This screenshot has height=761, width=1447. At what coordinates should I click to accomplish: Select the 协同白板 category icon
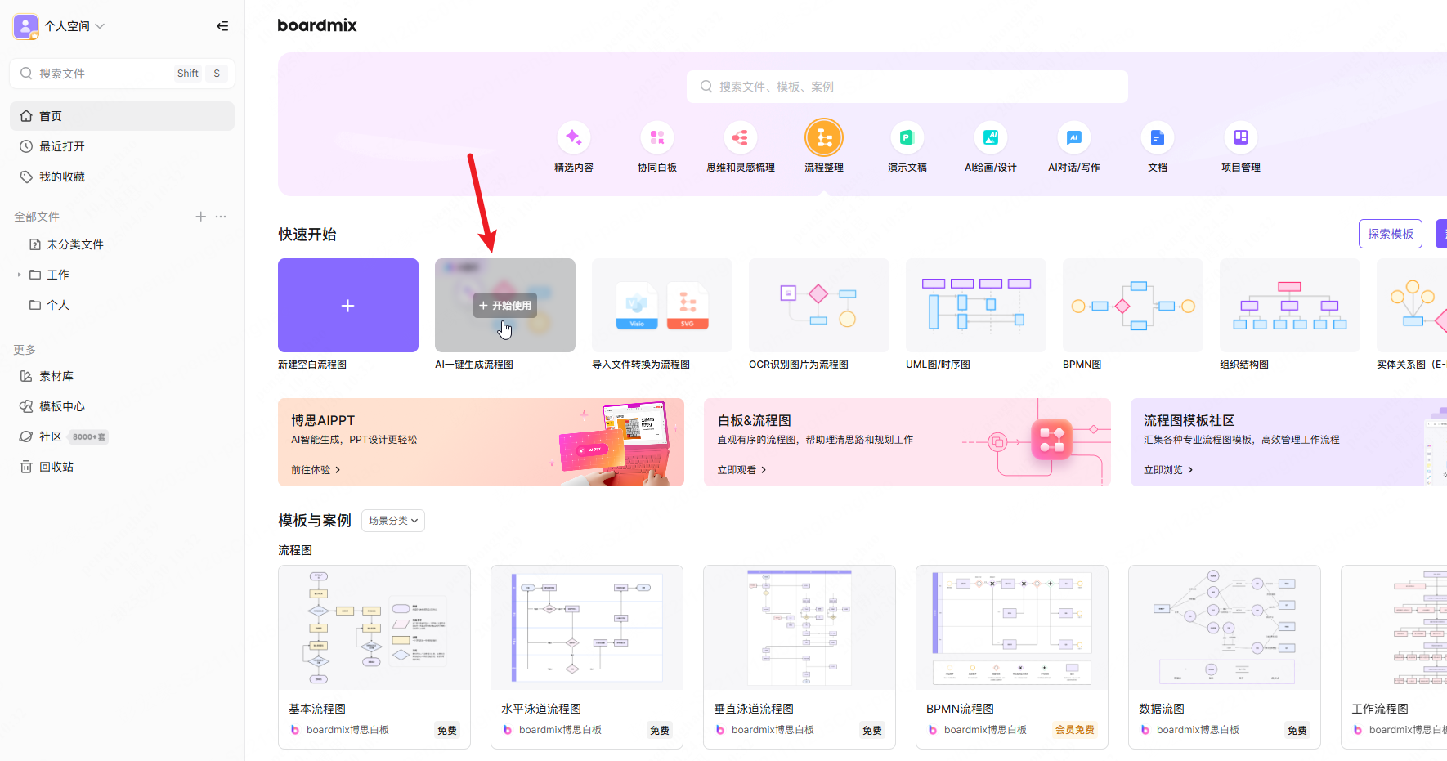click(x=657, y=137)
